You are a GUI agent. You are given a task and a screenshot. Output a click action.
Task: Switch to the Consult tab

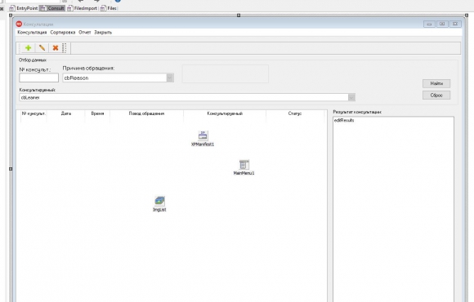(x=52, y=8)
